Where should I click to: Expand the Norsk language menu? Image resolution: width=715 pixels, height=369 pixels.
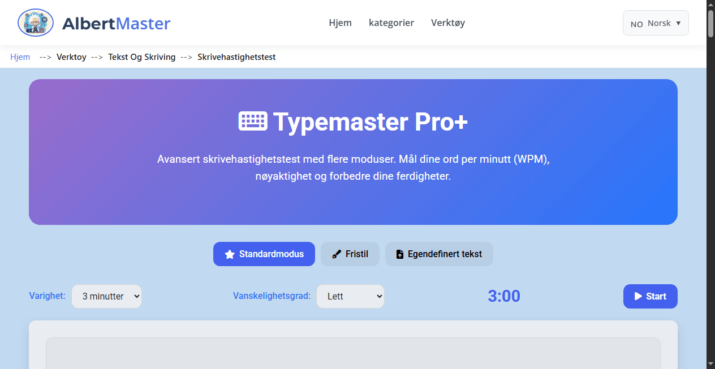656,23
